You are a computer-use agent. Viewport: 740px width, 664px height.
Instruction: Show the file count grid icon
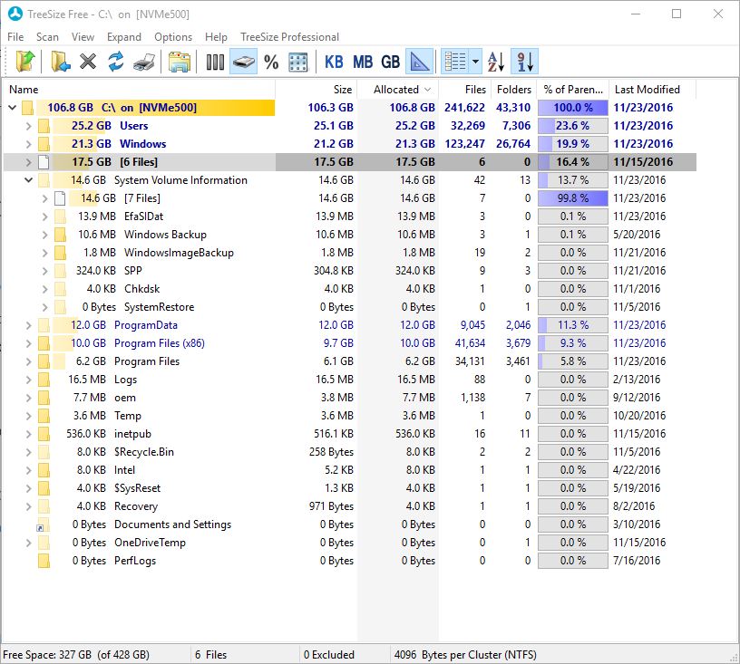coord(298,62)
